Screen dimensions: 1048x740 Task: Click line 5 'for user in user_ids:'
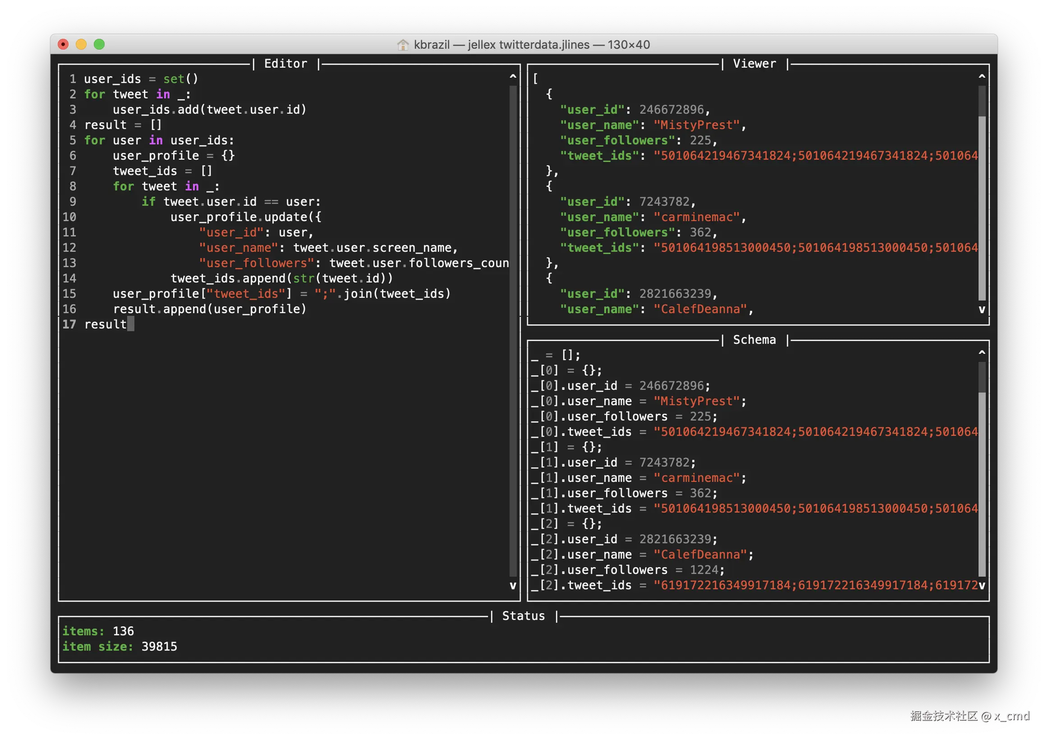(159, 140)
